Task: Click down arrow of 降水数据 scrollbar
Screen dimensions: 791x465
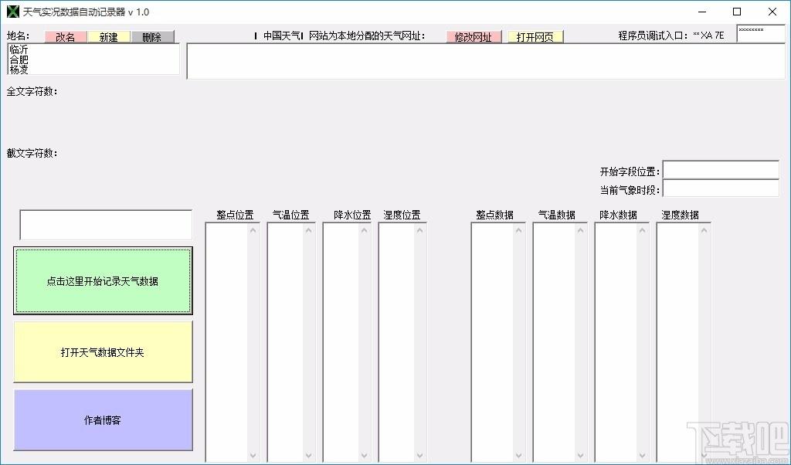Action: 642,456
